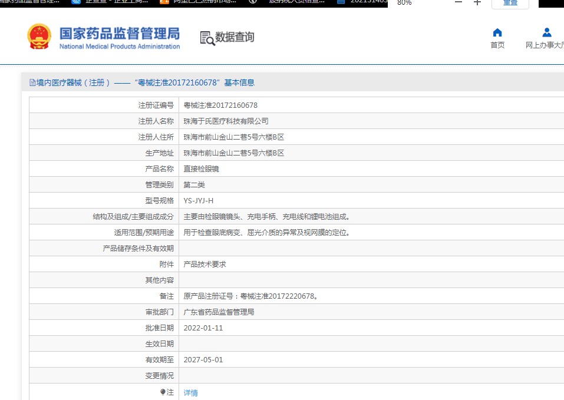
Task: Select the header title 境内医疗器械(注册)基本信息
Action: click(142, 82)
